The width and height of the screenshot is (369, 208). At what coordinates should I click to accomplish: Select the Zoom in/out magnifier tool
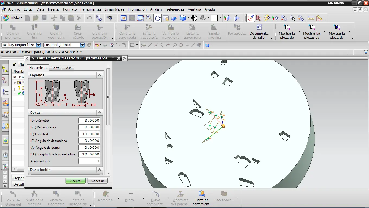click(149, 18)
